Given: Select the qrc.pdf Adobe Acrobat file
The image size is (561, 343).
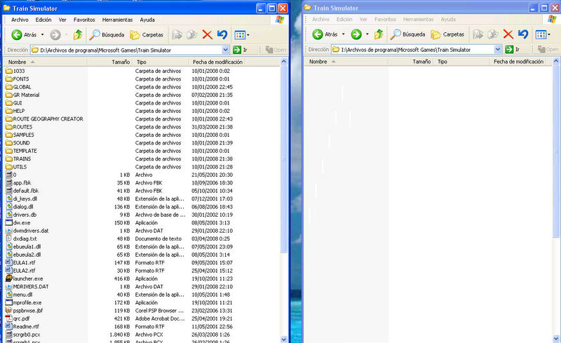Looking at the screenshot, I should point(21,318).
